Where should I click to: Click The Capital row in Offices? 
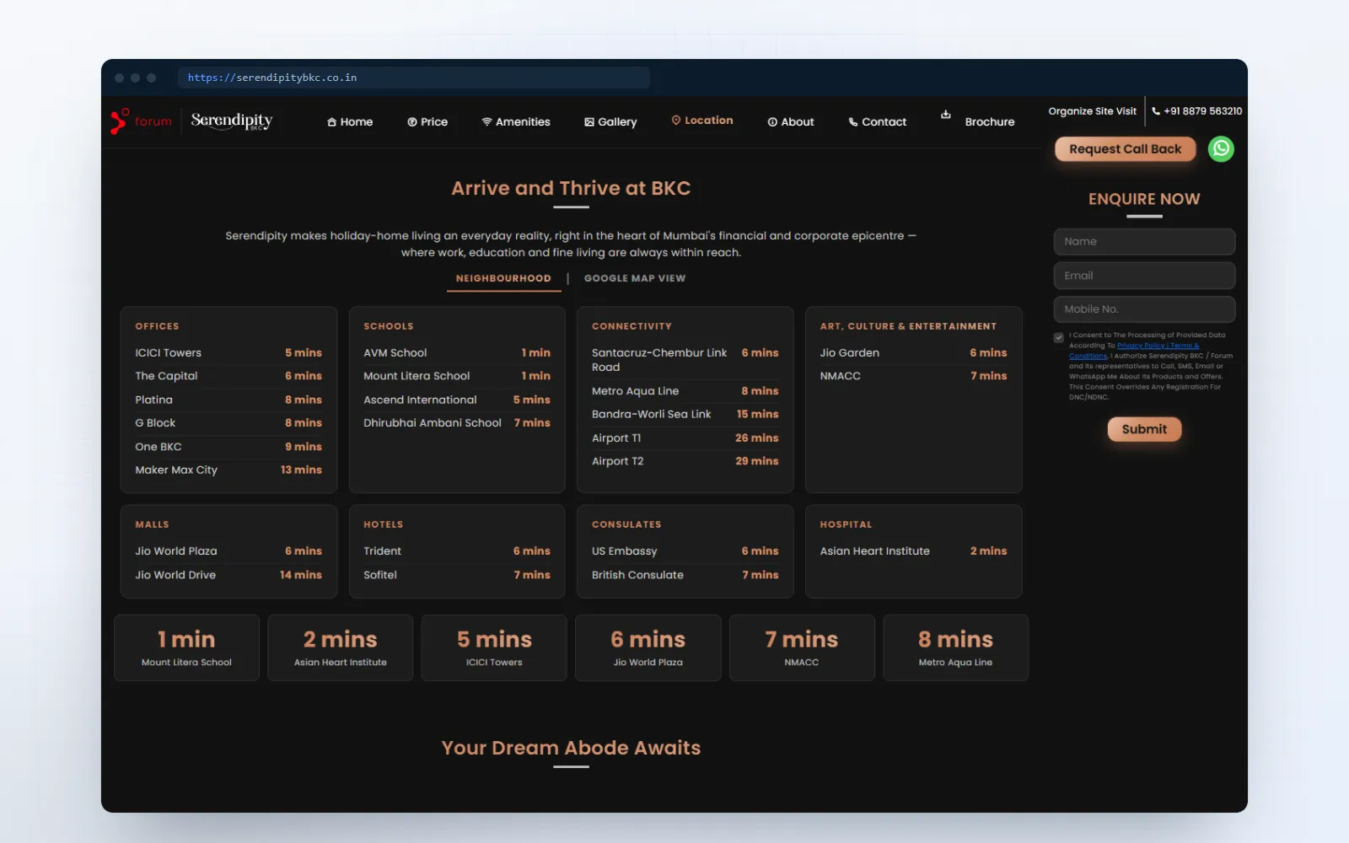pos(228,376)
